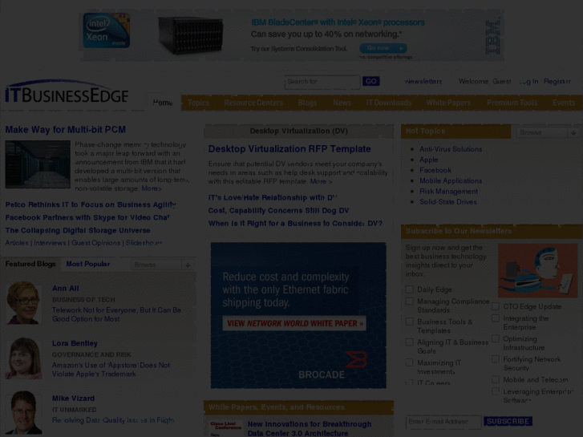Viewport: 583px width, 437px height.
Task: Check Maximizing IT Investments checkbox
Action: [x=409, y=362]
